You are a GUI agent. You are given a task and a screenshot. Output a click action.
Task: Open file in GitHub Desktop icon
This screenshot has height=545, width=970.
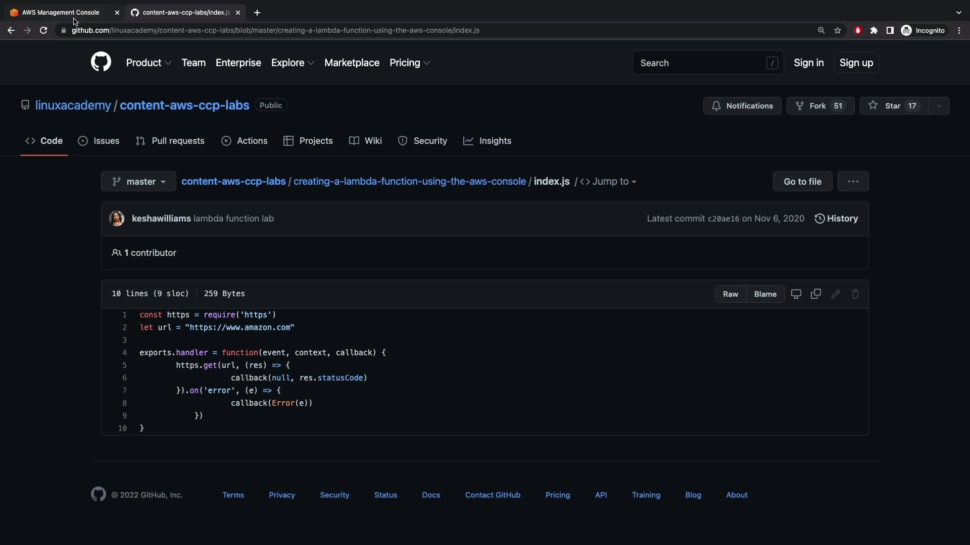[x=796, y=294]
